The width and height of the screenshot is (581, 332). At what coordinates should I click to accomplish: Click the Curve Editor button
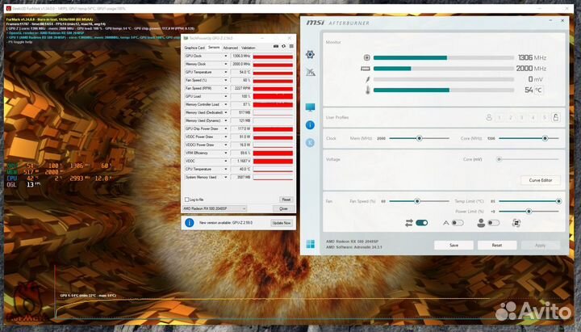tap(540, 180)
